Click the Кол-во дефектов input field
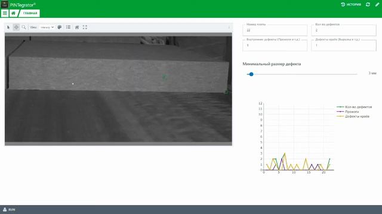The height and width of the screenshot is (214, 382). (x=344, y=30)
